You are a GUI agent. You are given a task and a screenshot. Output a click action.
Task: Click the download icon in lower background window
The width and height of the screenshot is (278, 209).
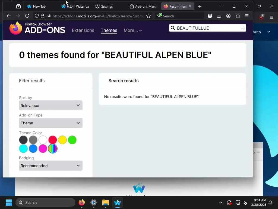point(254,152)
